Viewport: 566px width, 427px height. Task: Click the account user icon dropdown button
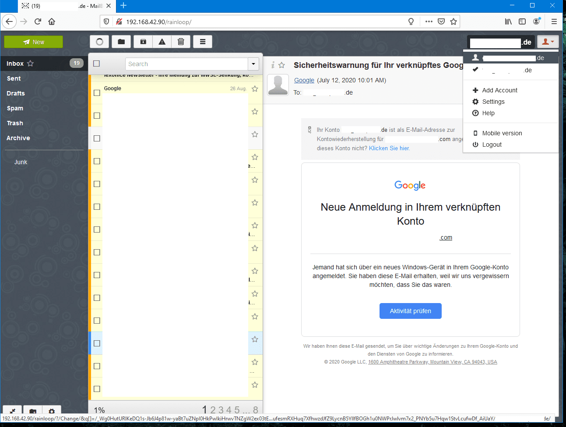pos(548,42)
